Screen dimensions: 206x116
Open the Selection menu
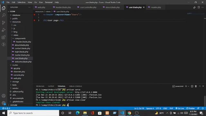tap(22, 2)
